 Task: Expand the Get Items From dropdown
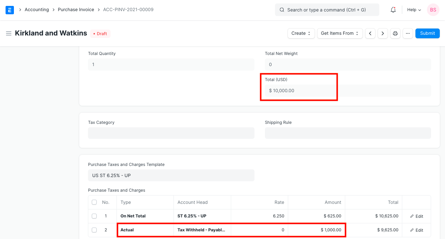click(x=340, y=33)
